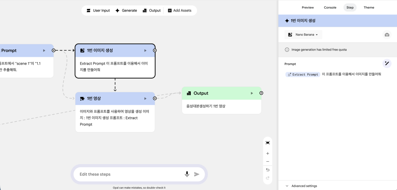397x190 pixels.
Task: Switch to the Console tab
Action: (x=330, y=7)
